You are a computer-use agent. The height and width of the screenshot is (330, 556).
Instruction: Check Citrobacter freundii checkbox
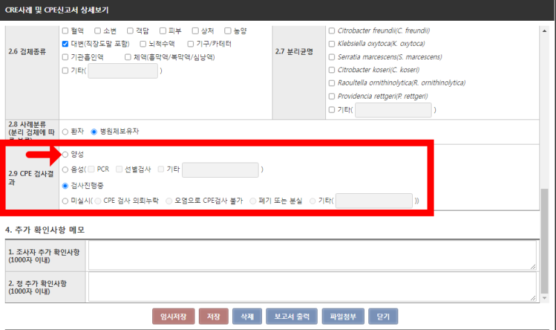(x=332, y=31)
